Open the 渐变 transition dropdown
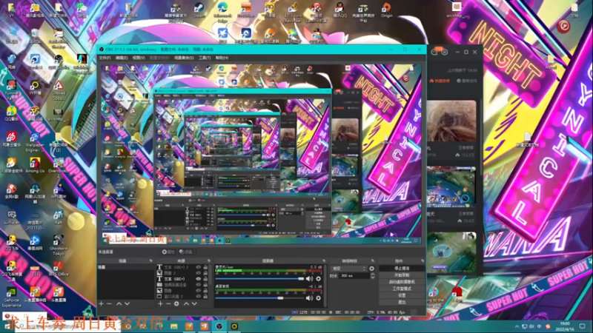This screenshot has height=333, width=593. pyautogui.click(x=349, y=269)
